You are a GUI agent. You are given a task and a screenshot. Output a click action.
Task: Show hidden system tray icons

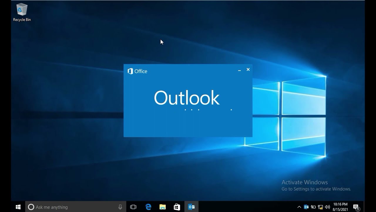(x=299, y=207)
